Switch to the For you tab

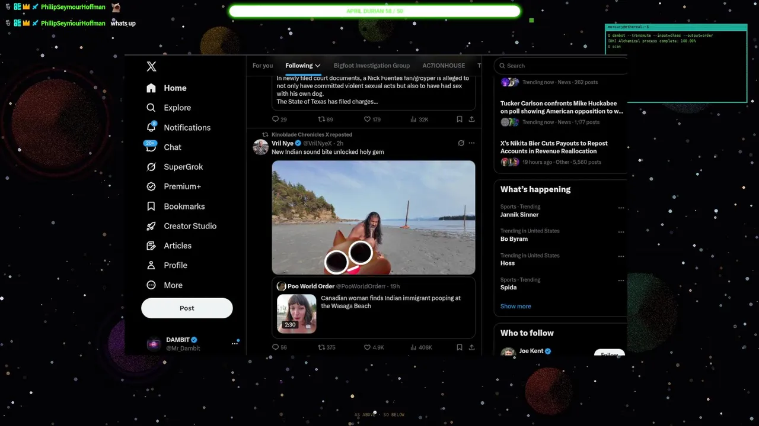pos(263,66)
